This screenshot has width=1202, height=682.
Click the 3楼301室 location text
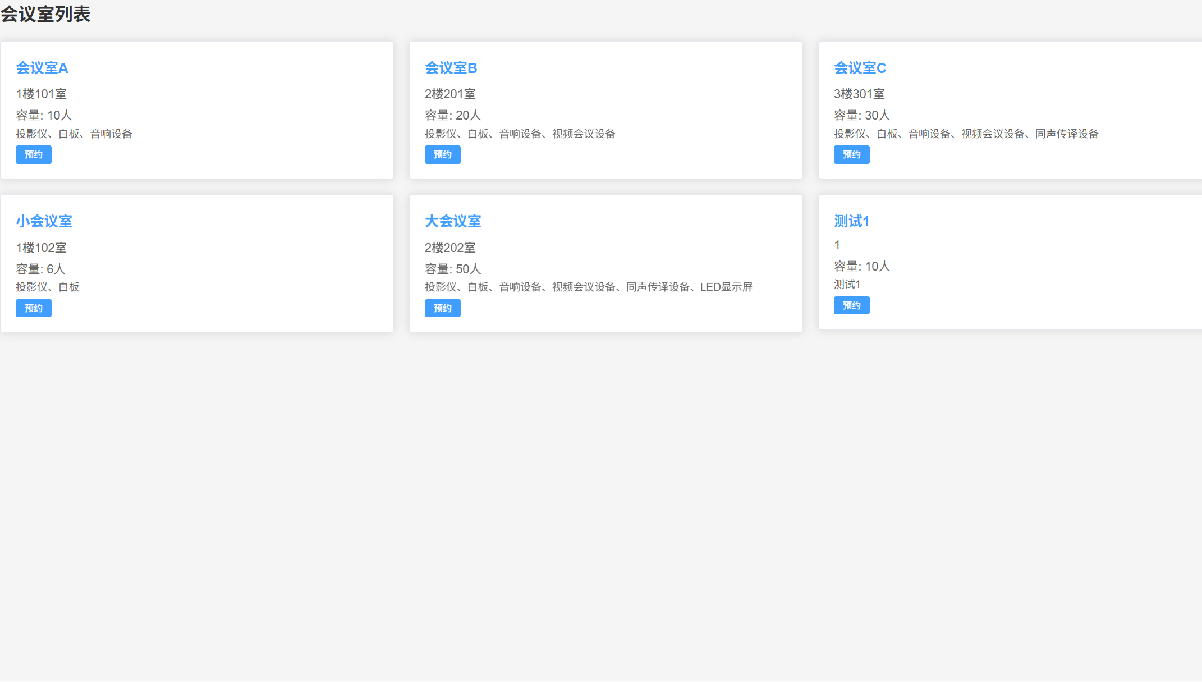coord(859,94)
